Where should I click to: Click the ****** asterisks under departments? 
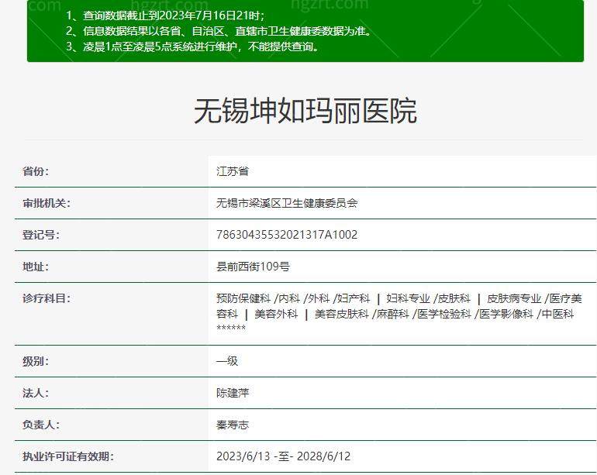point(231,328)
